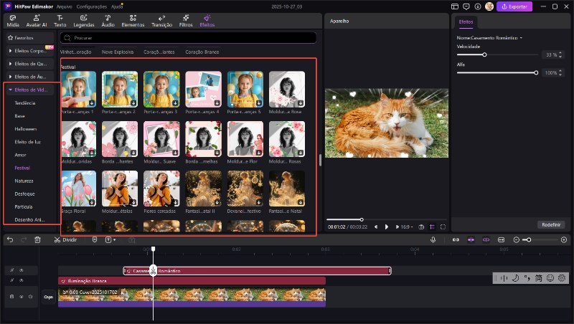Click the fit-timeline-to-window icon
Viewport: 574px width, 324px height.
[501, 239]
